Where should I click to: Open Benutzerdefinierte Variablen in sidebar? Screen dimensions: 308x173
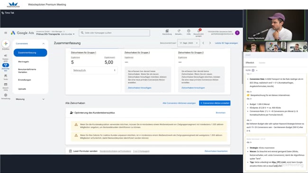(27, 71)
